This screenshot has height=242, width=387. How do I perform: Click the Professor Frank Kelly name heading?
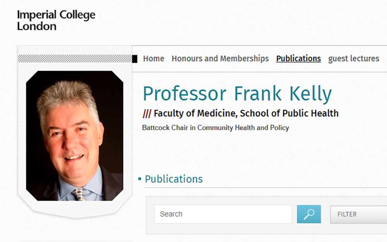(x=237, y=94)
